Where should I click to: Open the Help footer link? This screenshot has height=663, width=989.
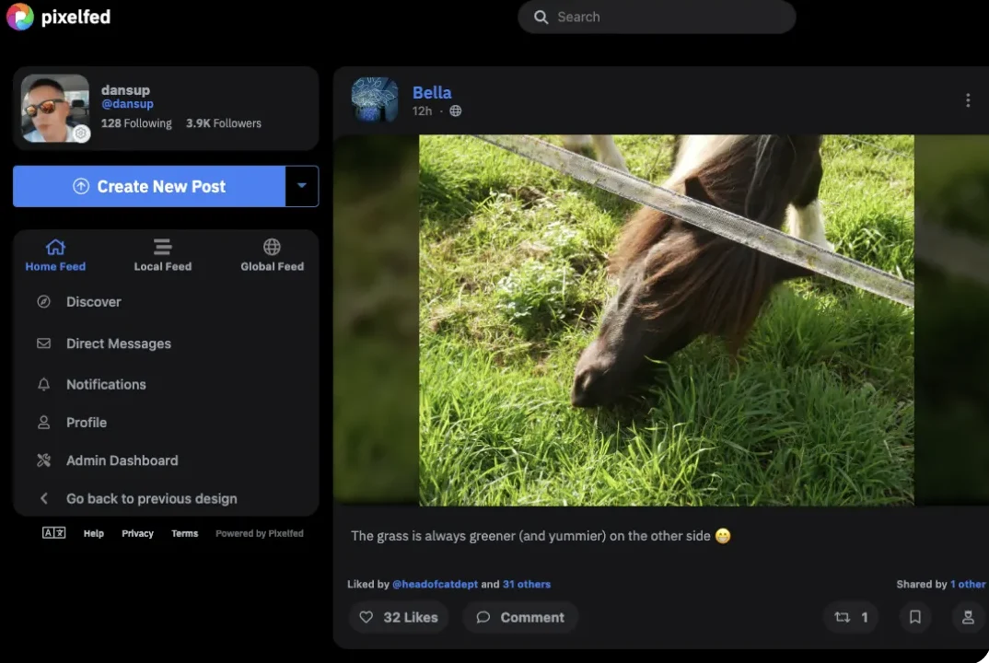tap(93, 534)
